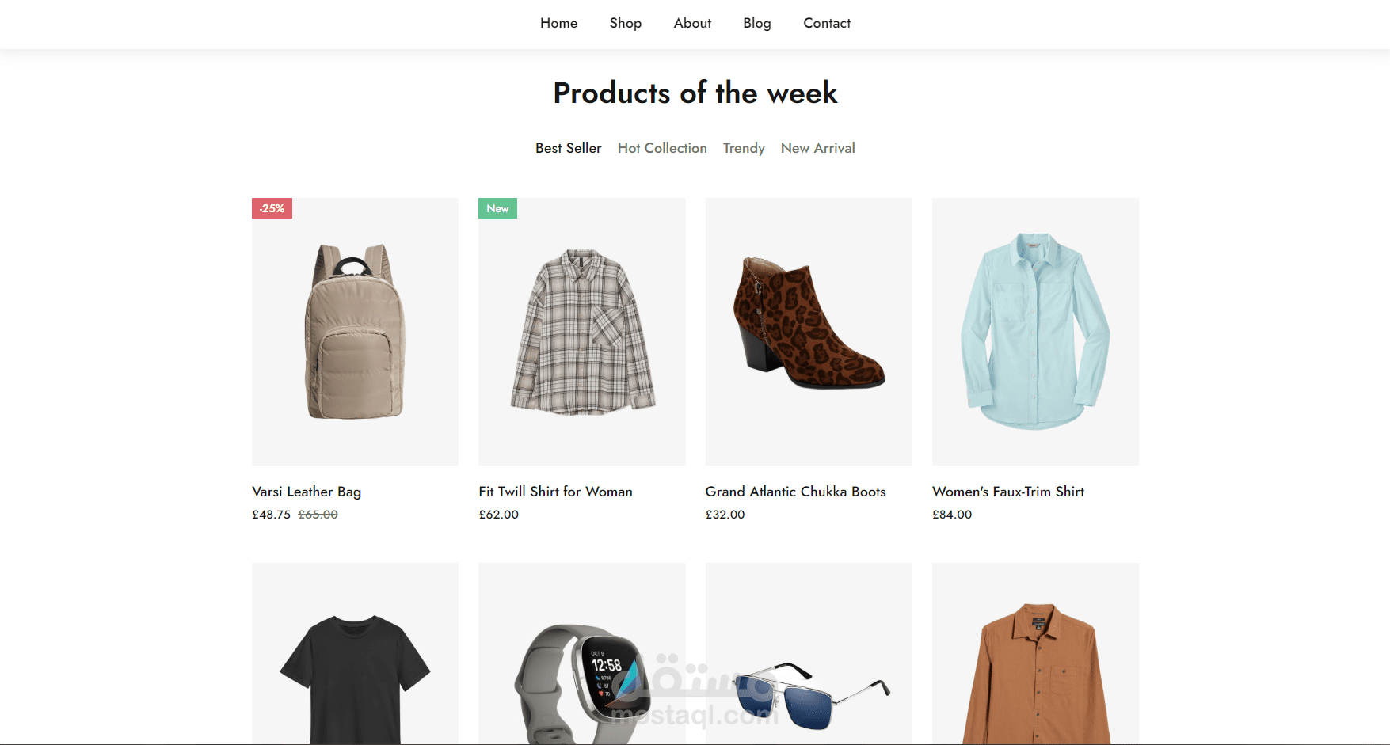The height and width of the screenshot is (745, 1390).
Task: Go to the Shop page
Action: (625, 24)
